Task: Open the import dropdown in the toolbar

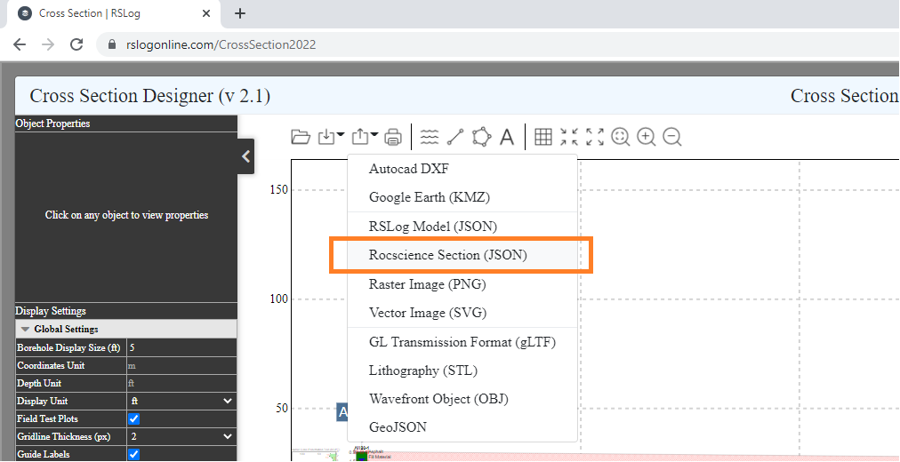Action: click(331, 137)
